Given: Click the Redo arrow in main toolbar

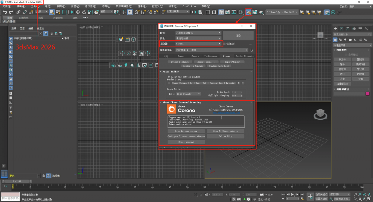Looking at the screenshot, I should tap(11, 12).
